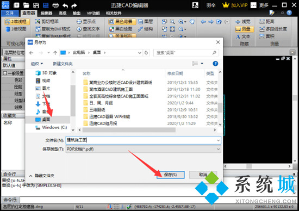Viewport: 299px width, 211px height.
Task: Toggle 2维线框 view mode
Action: (x=17, y=22)
